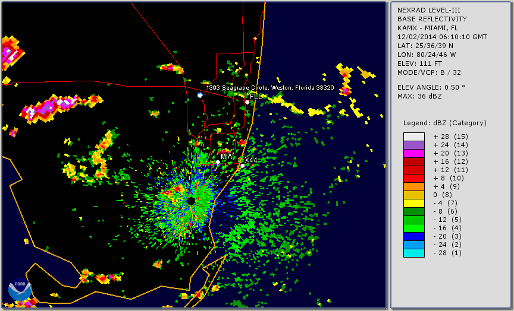The width and height of the screenshot is (514, 311).
Task: Click the 1393 Seagrape Circle address label
Action: point(270,88)
